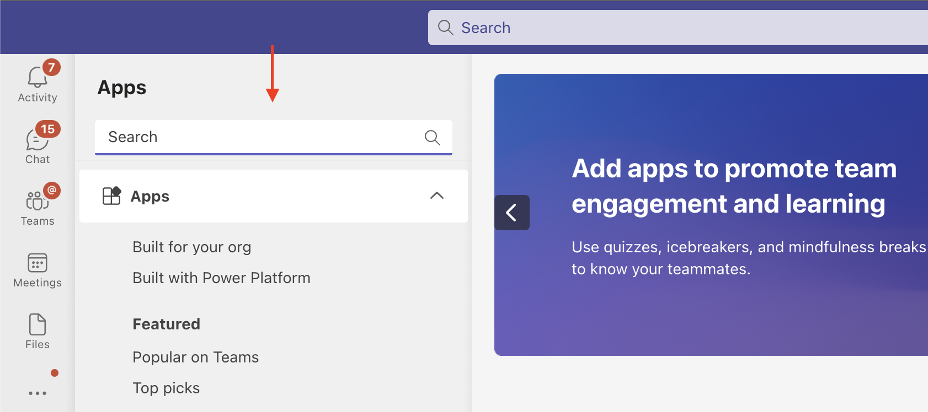Click the Apps row label text

(150, 196)
